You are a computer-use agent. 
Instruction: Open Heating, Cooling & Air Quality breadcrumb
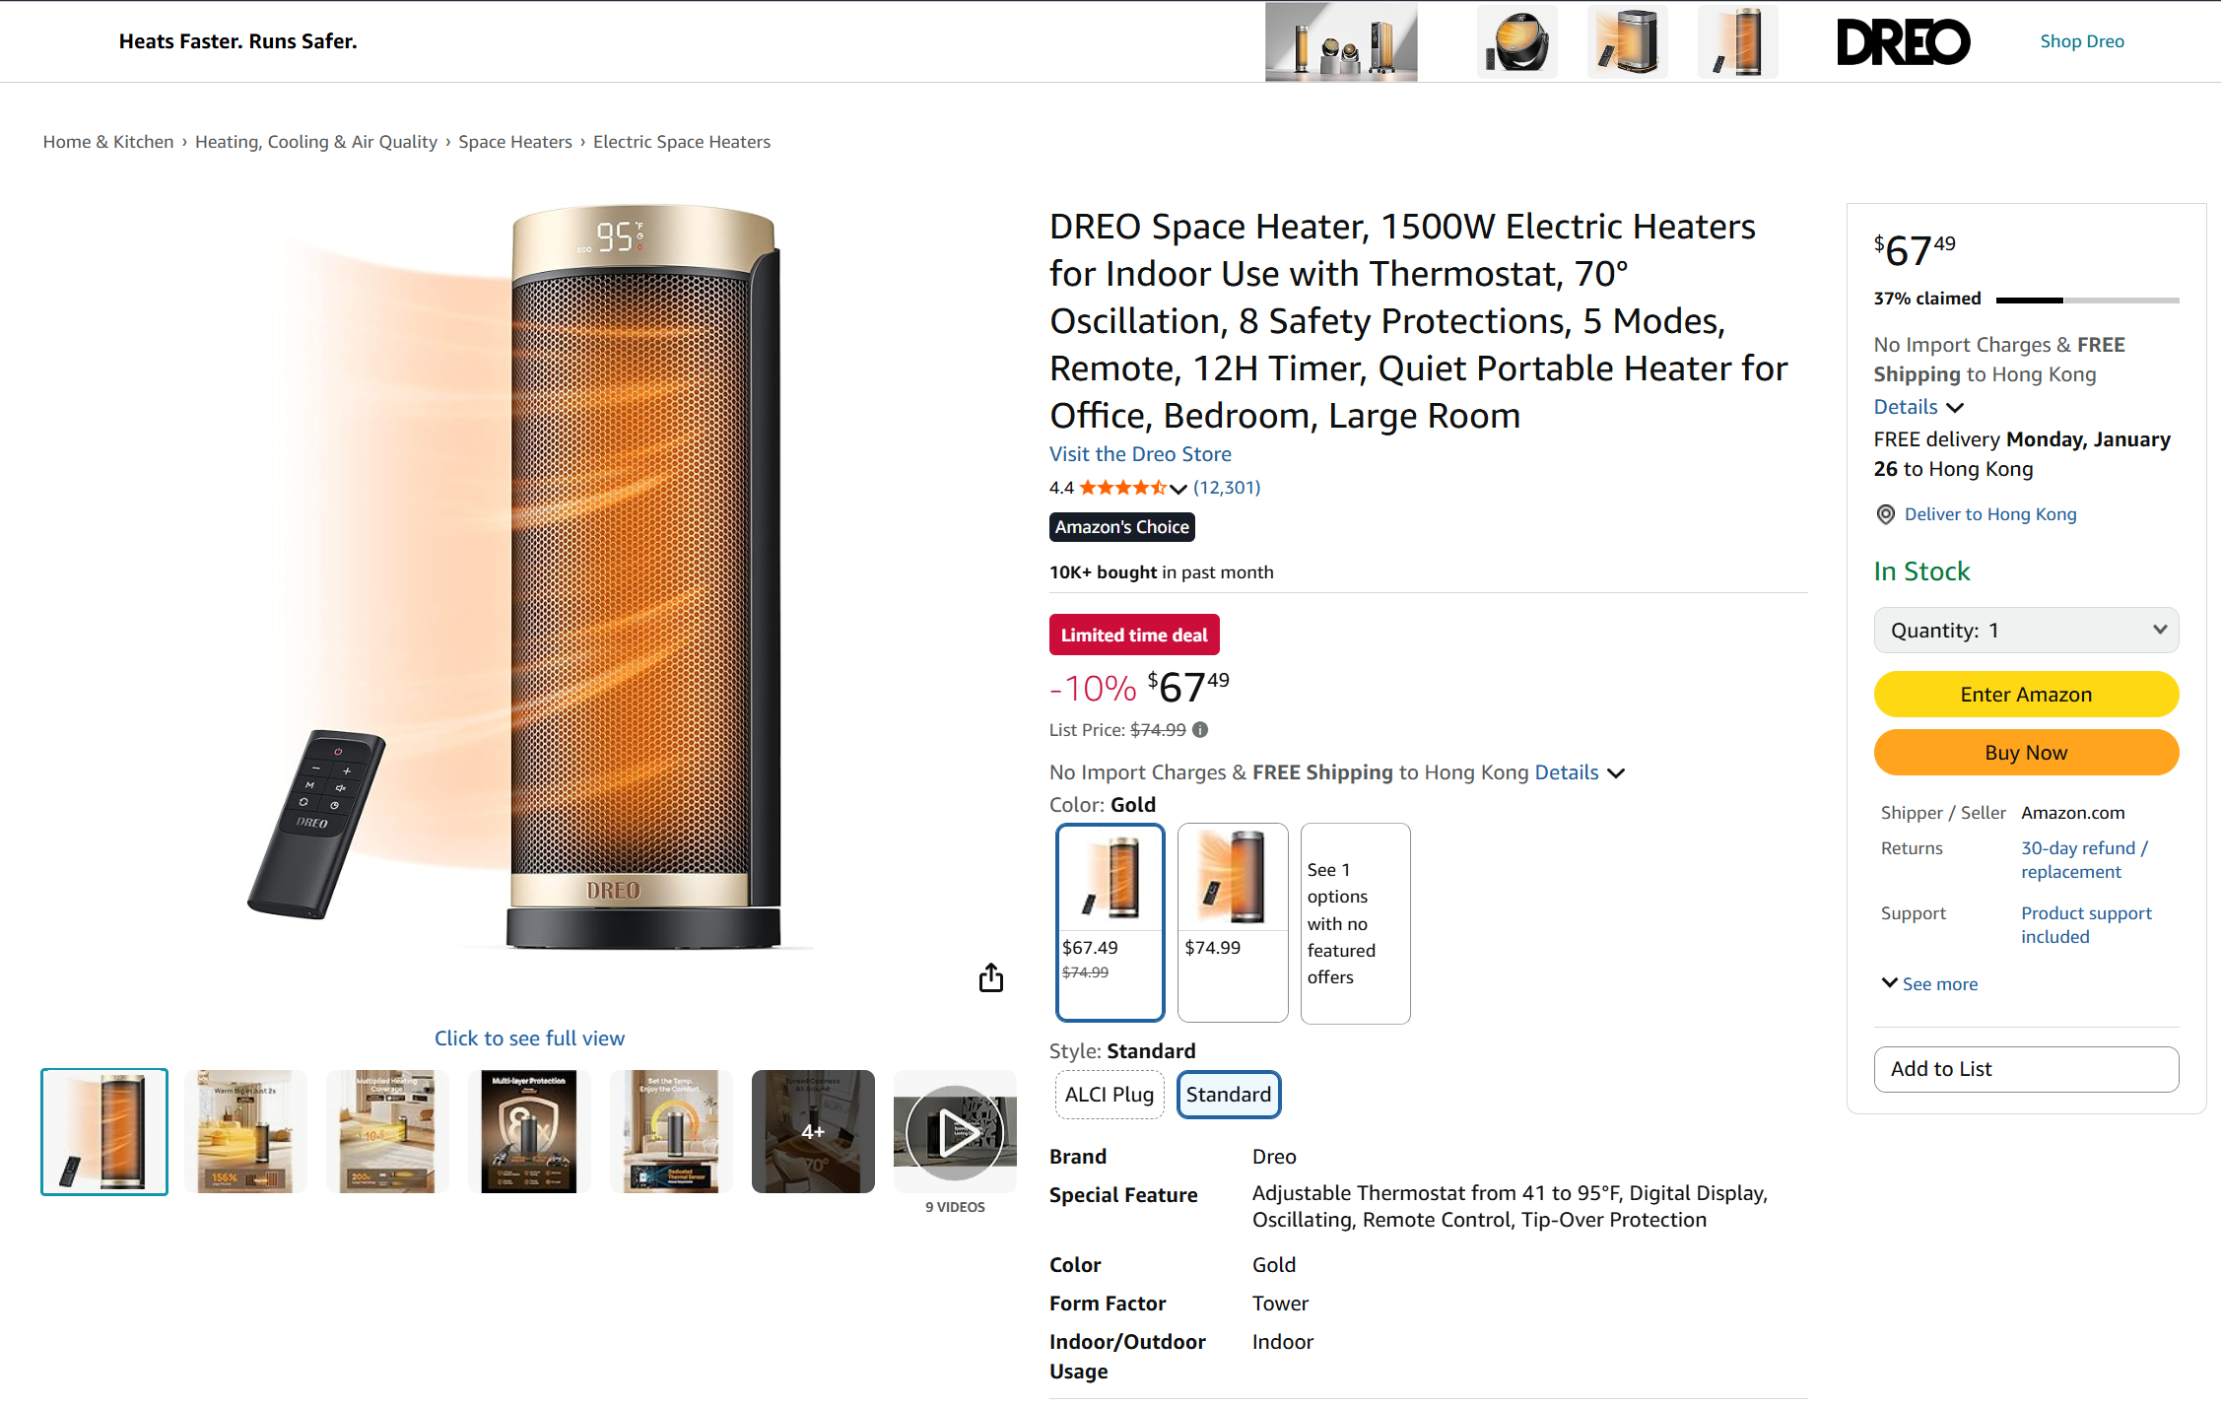click(315, 142)
